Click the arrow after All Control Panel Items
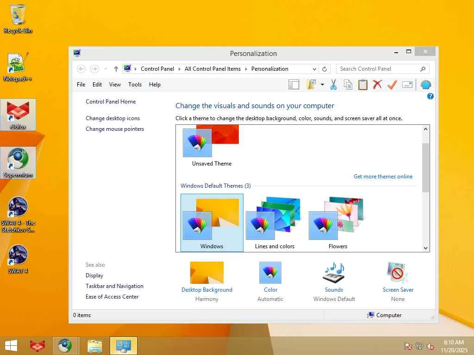474x355 pixels. pyautogui.click(x=246, y=69)
